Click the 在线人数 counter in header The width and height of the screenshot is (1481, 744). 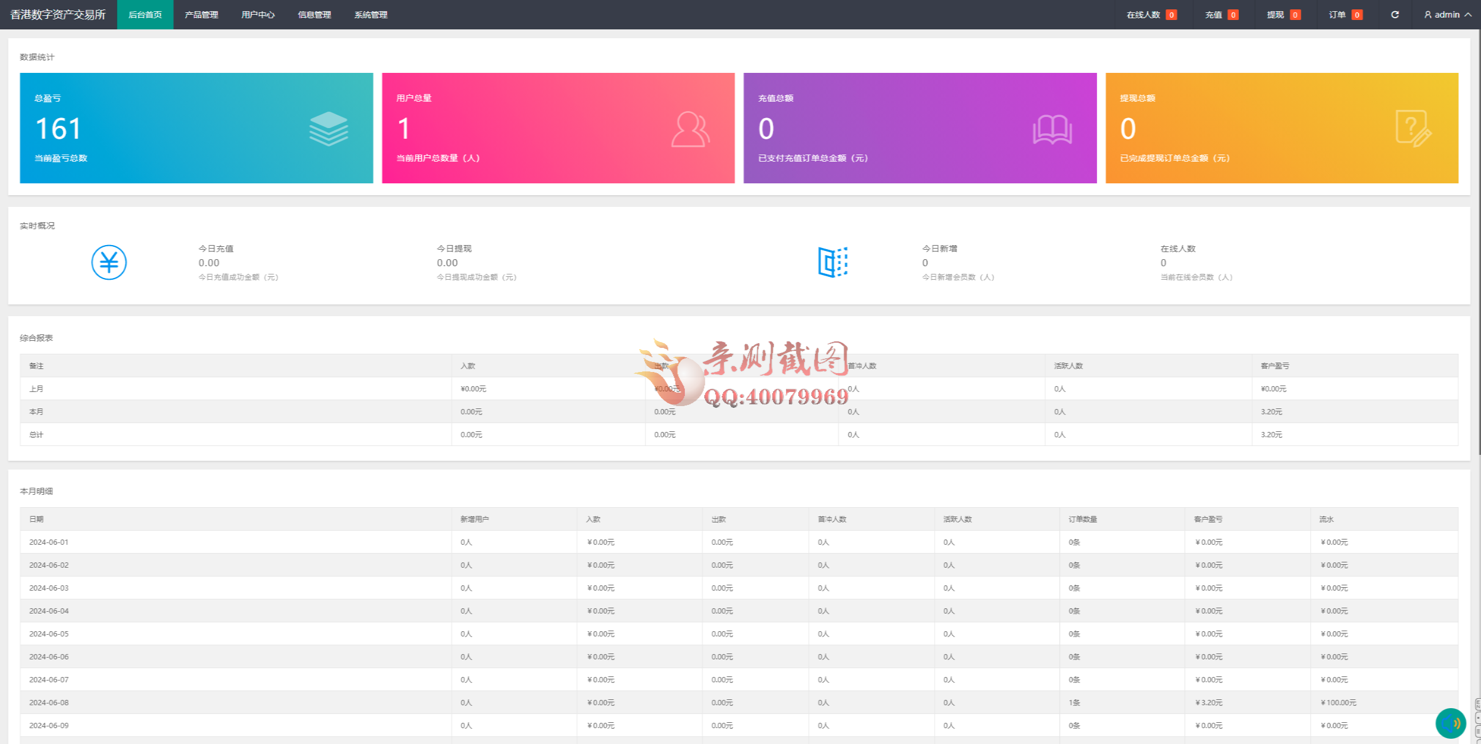coord(1152,15)
